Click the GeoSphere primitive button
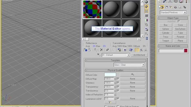 [180, 29]
